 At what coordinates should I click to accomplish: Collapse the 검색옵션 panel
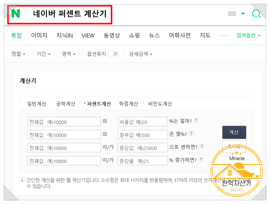(x=249, y=35)
